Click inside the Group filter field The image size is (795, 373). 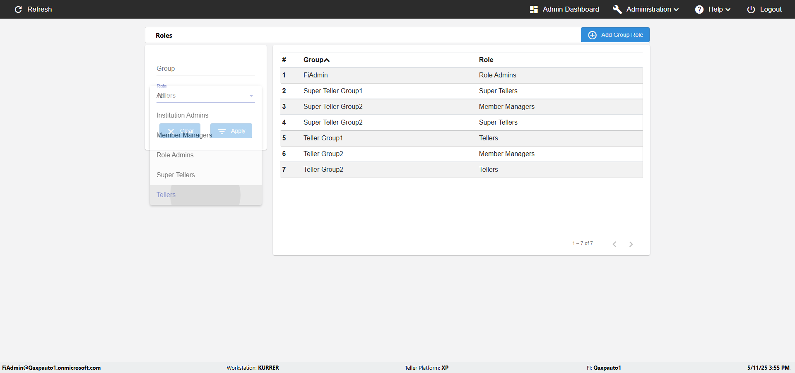pyautogui.click(x=206, y=69)
